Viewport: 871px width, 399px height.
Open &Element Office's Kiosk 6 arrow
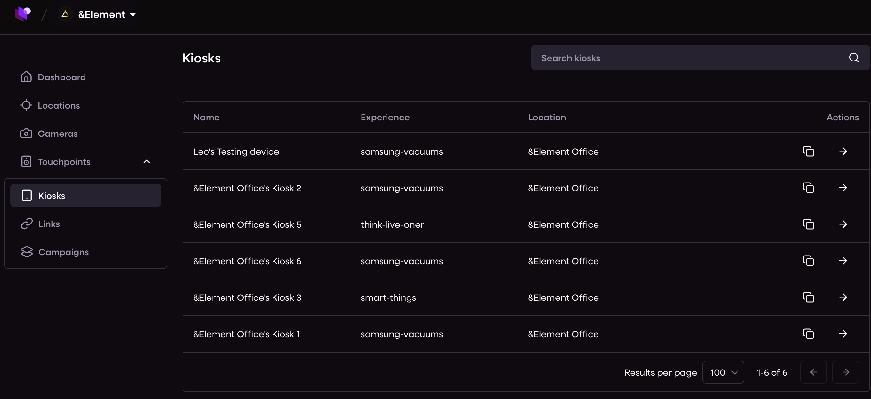click(843, 261)
